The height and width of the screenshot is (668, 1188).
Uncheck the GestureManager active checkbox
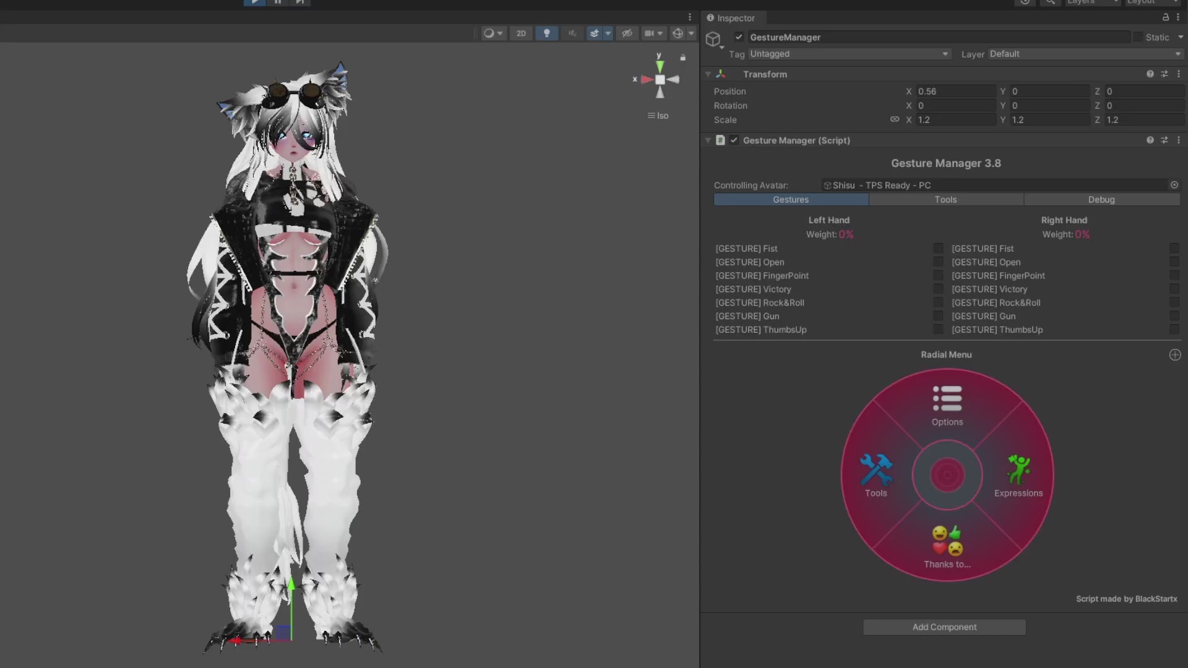pos(739,37)
